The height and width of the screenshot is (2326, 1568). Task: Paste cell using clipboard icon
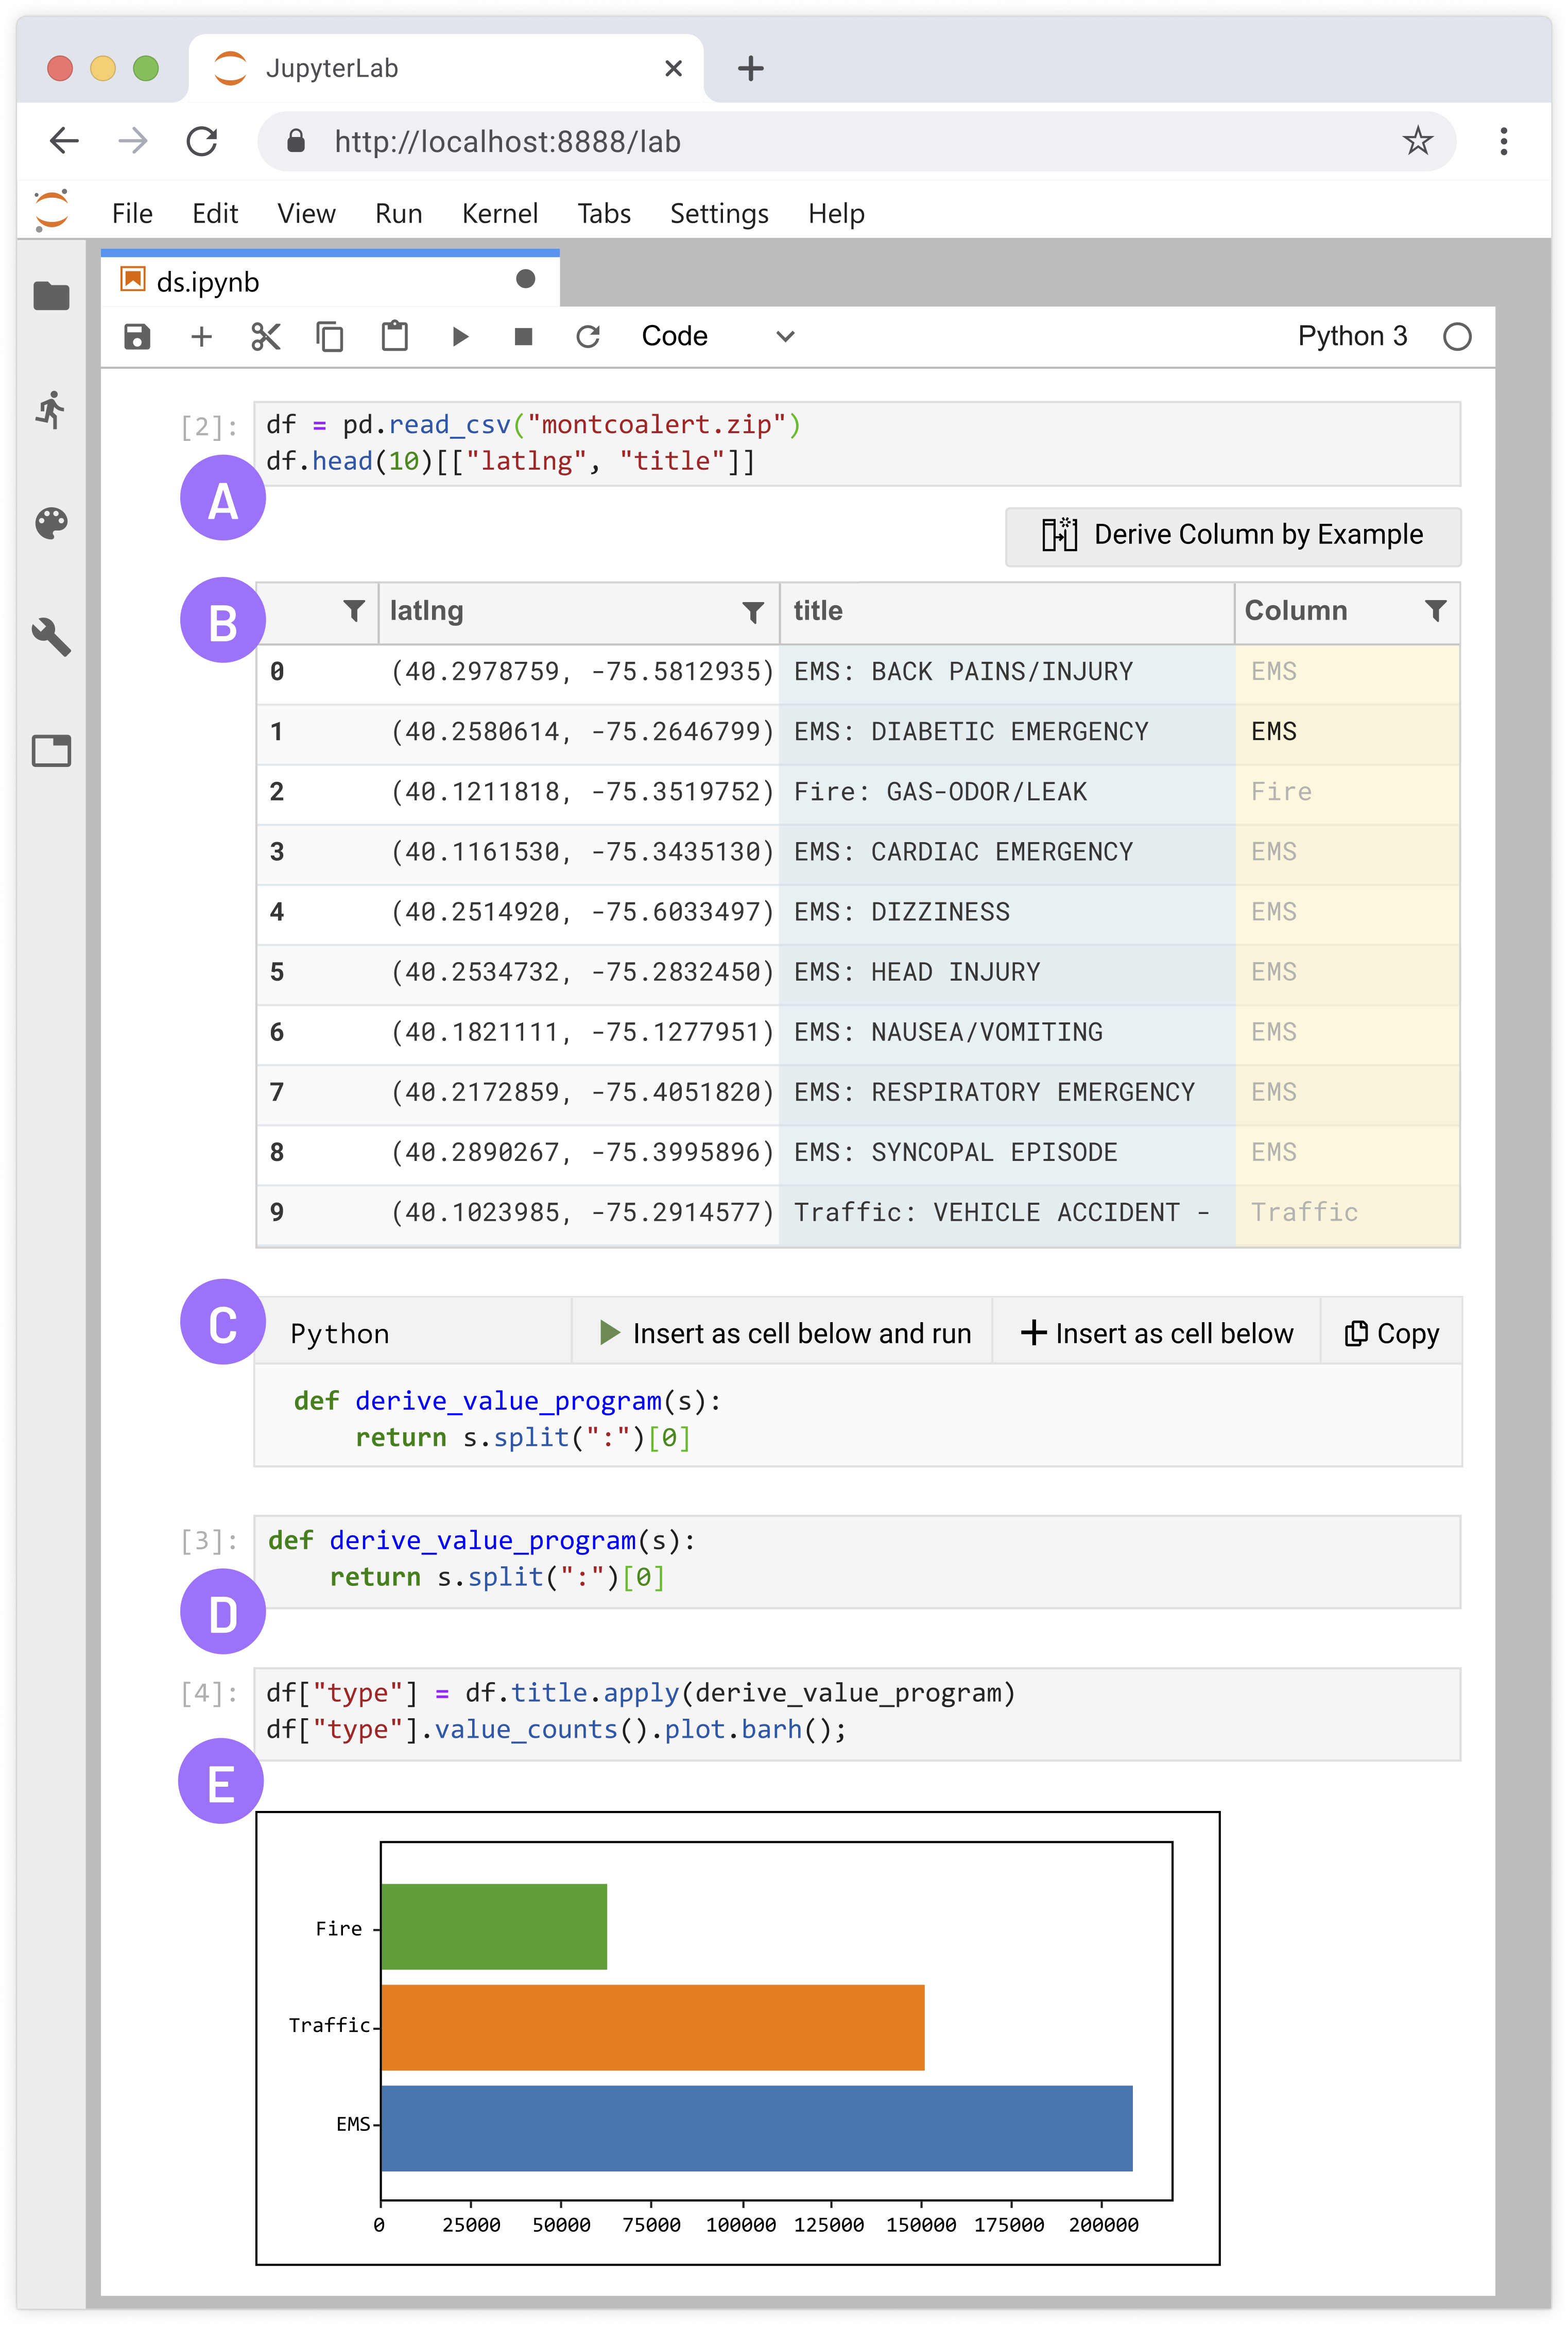(395, 336)
